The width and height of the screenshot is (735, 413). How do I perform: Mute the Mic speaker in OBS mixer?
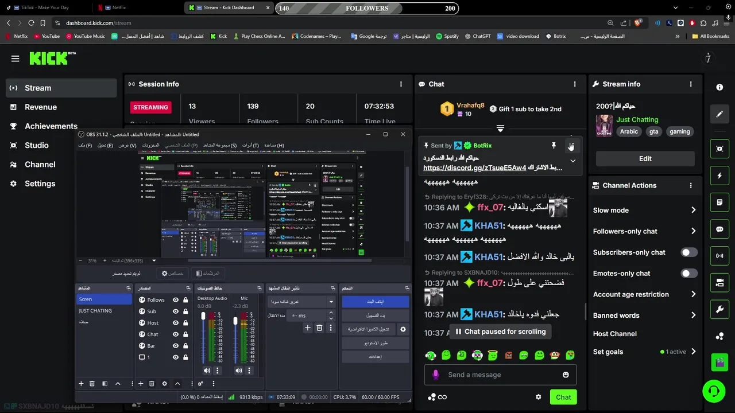coord(239,371)
